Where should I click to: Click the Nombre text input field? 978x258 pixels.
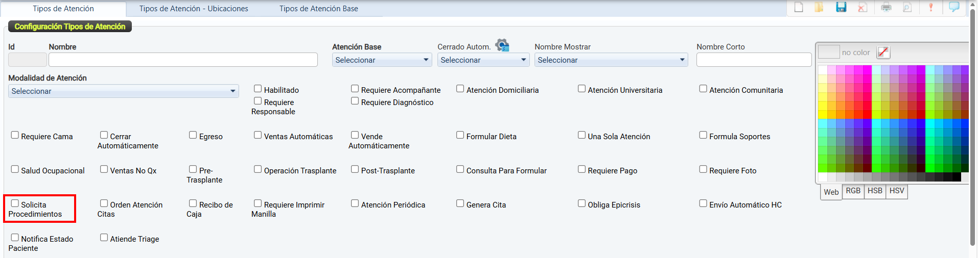coord(183,60)
